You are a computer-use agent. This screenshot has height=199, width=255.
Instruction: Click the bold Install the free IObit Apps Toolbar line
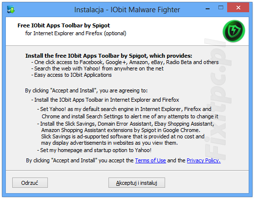(109, 56)
